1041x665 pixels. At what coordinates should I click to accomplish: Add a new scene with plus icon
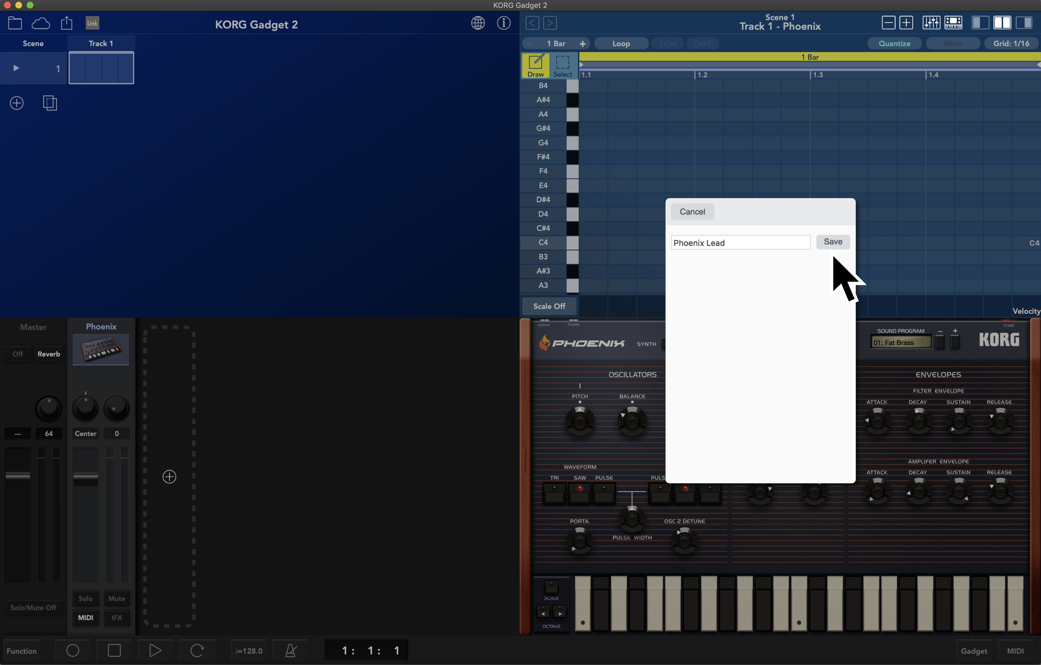point(16,103)
